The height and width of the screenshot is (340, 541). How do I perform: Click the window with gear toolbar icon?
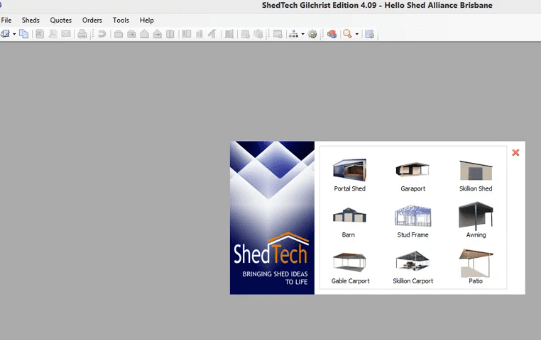tap(369, 34)
